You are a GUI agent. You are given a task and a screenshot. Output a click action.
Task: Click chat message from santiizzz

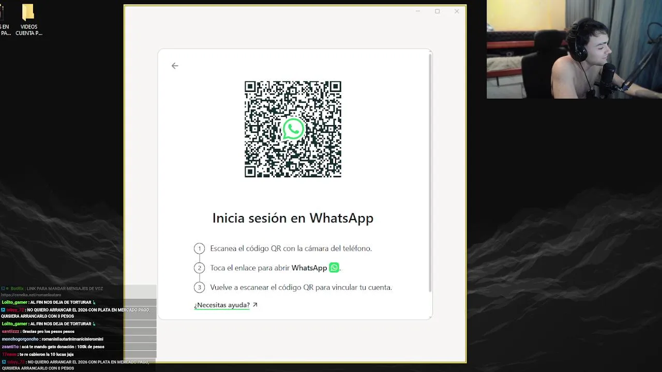point(38,331)
